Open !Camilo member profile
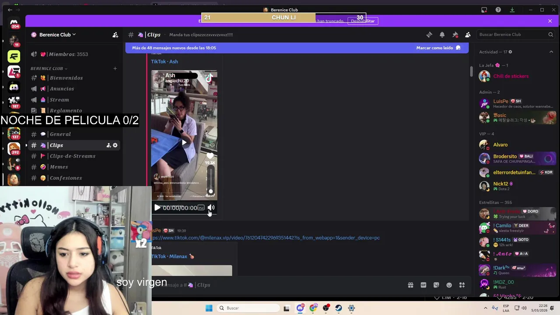 point(517,227)
